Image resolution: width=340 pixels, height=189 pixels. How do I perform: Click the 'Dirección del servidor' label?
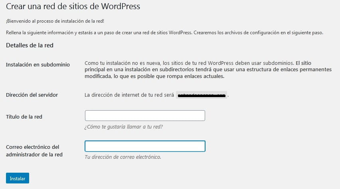(32, 95)
